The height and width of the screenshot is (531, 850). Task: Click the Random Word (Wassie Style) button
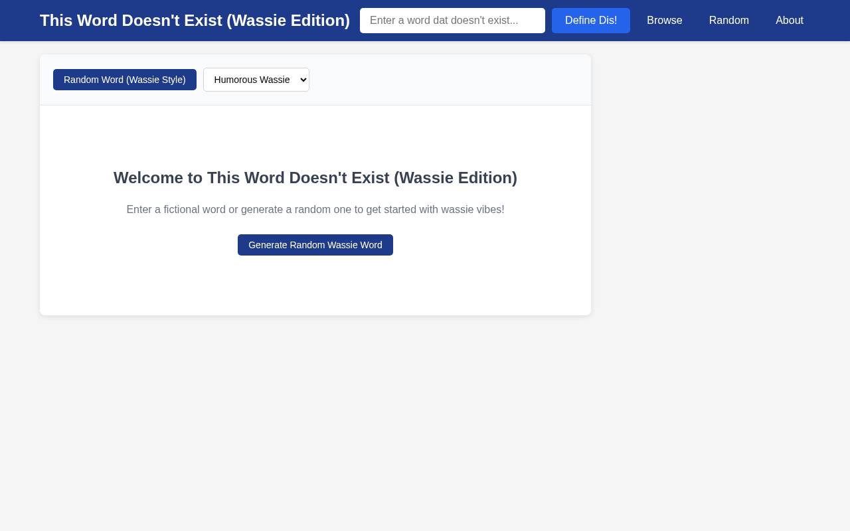125,80
